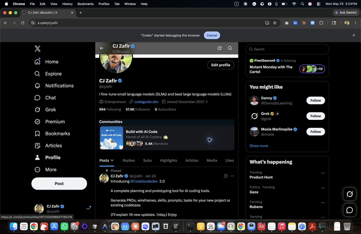Dismiss the debugging banner with X
361x234 pixels.
(354, 35)
